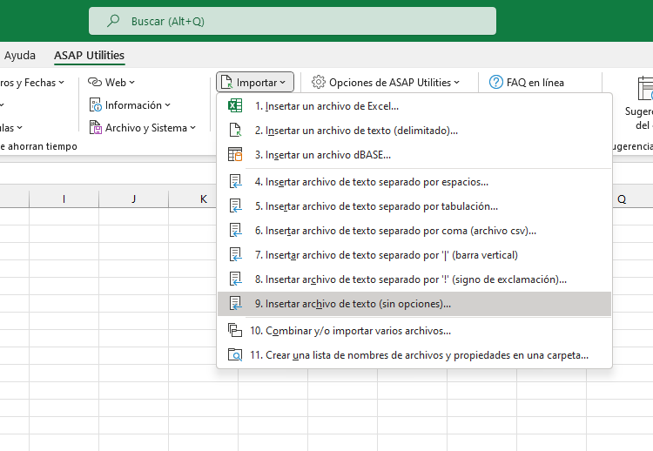
Task: Select column Q header
Action: (x=633, y=199)
